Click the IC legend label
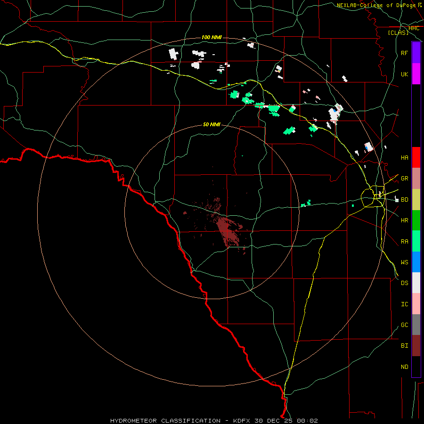Screen dimensions: 424x424 pyautogui.click(x=404, y=304)
